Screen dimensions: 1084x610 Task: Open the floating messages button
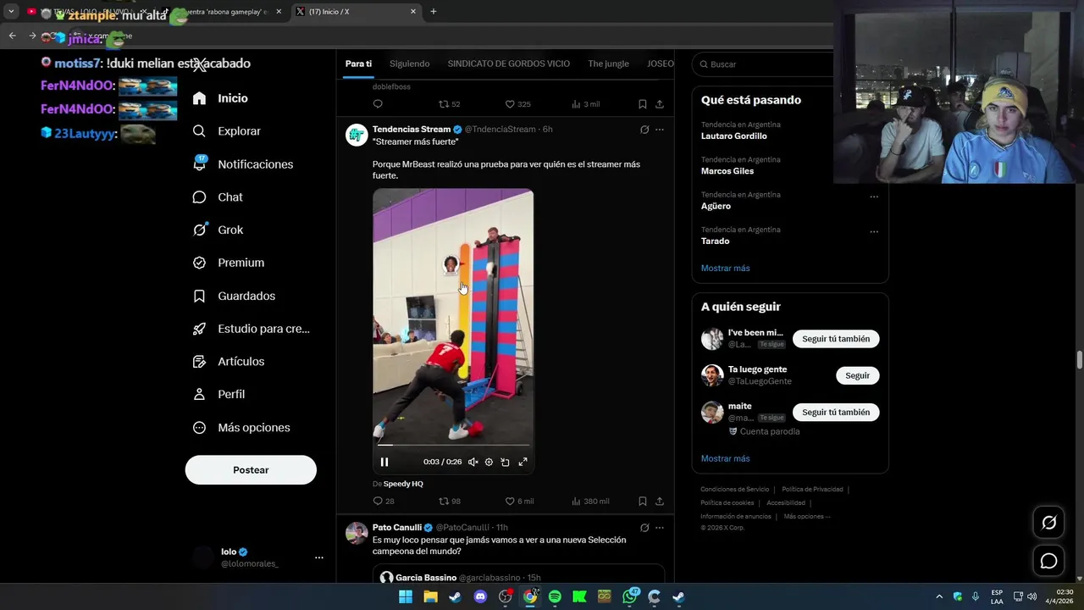point(1048,561)
